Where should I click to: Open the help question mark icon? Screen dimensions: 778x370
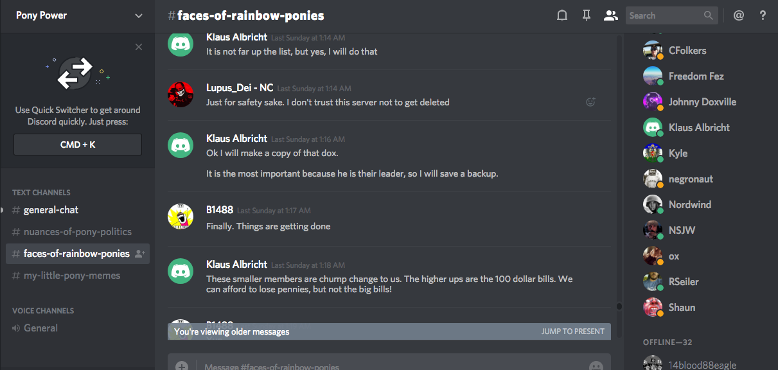[763, 15]
